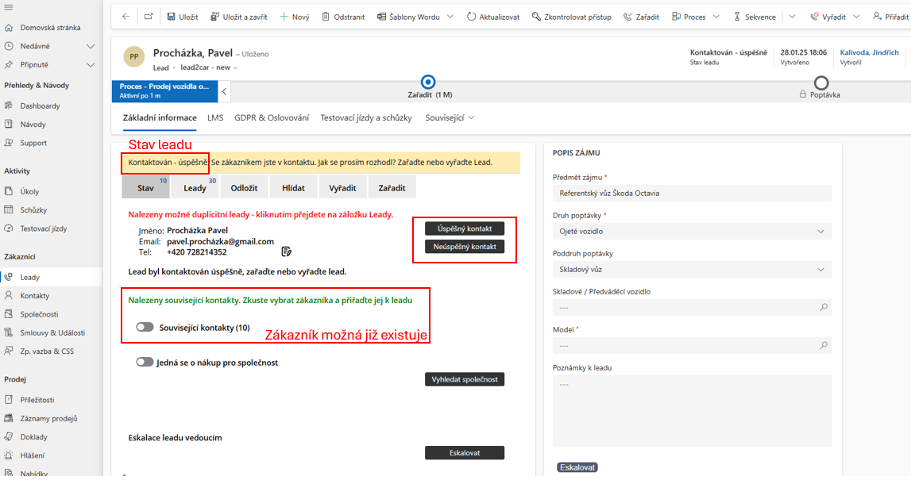Switch to GDPR & Oslovování tab
The height and width of the screenshot is (480, 915).
(272, 117)
